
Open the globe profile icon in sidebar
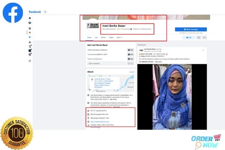pos(30,23)
